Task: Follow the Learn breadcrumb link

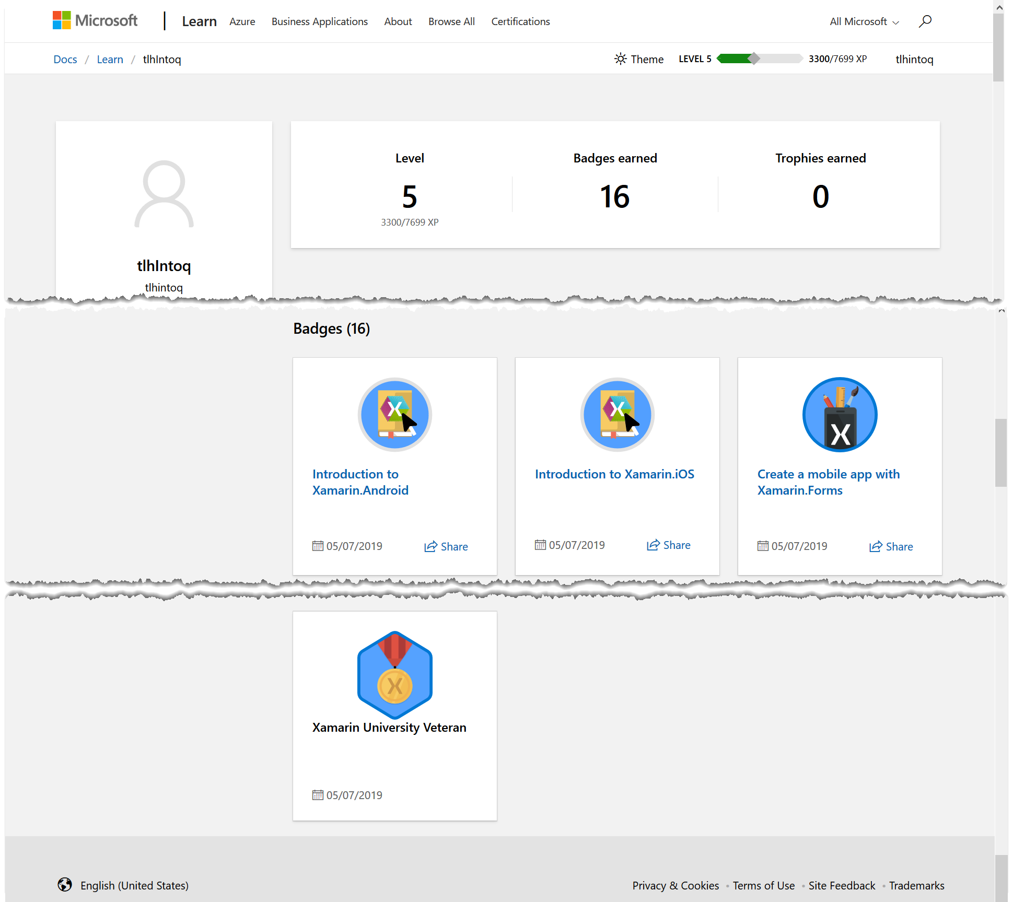Action: [110, 59]
